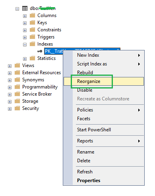Select Start PowerShell menu entry

point(104,130)
